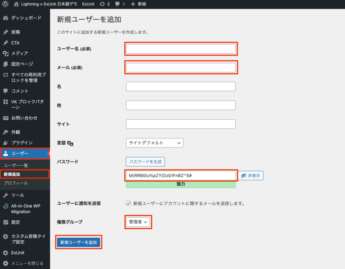The width and height of the screenshot is (345, 269).
Task: Focus the メール required input field
Action: tap(181, 68)
